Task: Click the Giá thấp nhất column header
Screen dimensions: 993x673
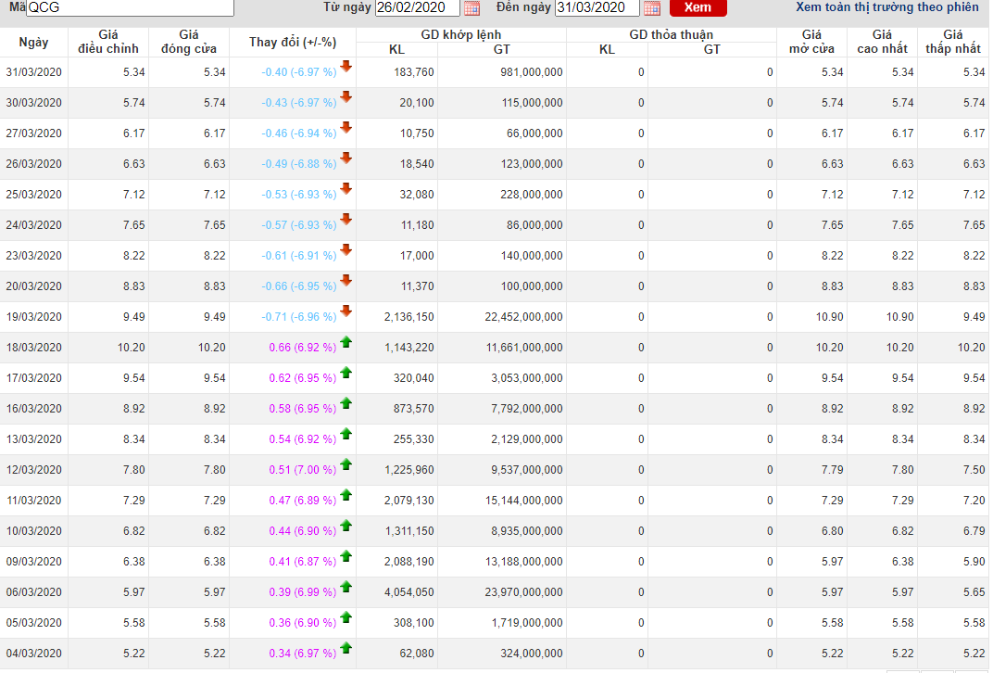Action: (953, 42)
